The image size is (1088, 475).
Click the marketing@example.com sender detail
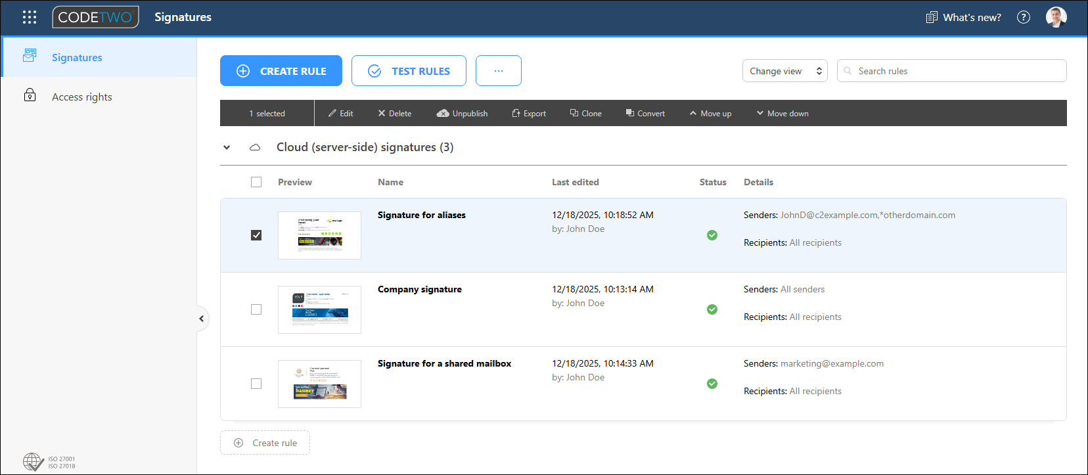coord(832,363)
